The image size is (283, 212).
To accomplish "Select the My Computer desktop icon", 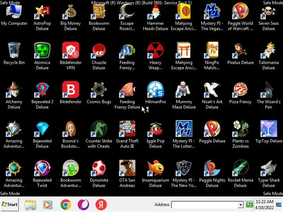I will point(14,15).
